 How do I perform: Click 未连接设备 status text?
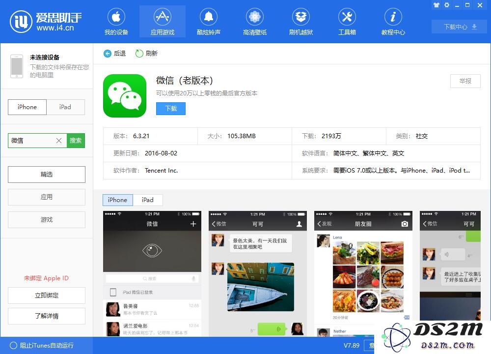click(x=45, y=58)
